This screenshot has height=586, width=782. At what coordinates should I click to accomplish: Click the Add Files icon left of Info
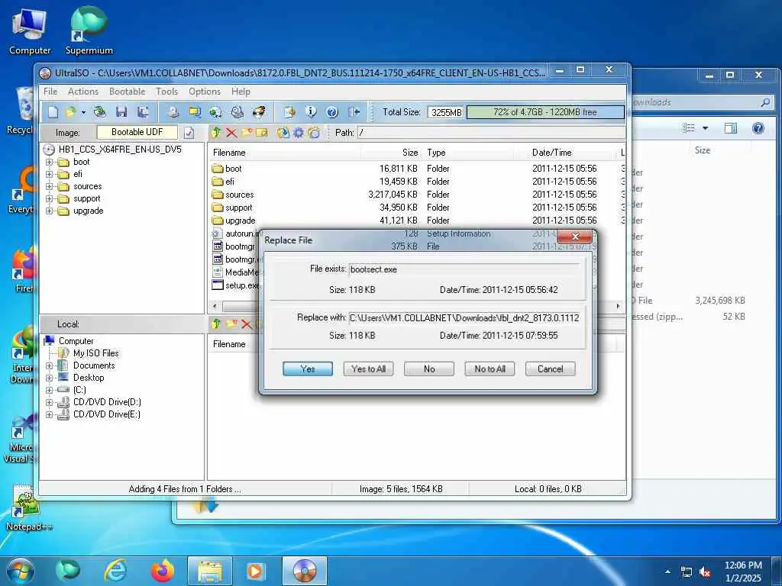point(289,112)
